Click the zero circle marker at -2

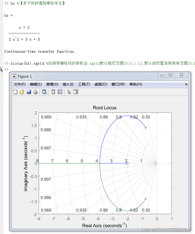pos(127,163)
